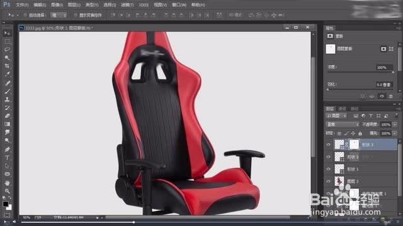Enable the 自动选择 checkbox
403x226 pixels.
(25, 15)
